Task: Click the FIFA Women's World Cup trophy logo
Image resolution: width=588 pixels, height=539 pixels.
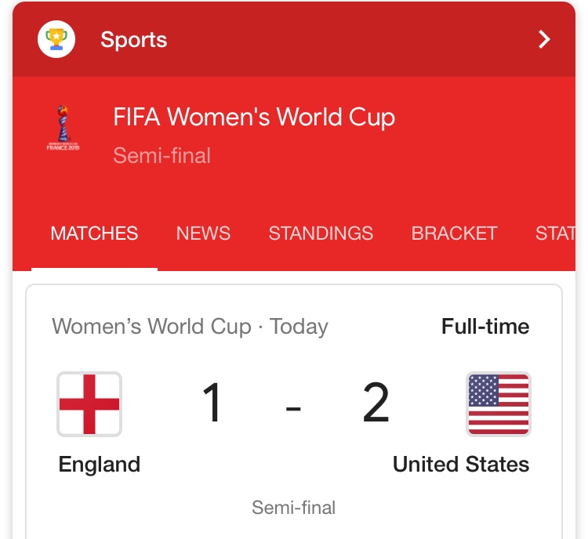Action: [63, 128]
